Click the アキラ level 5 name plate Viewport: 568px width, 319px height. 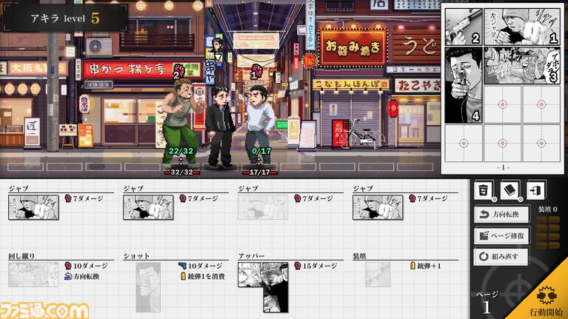[64, 19]
